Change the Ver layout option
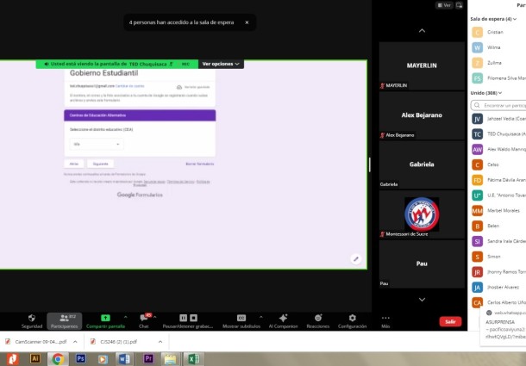The image size is (526, 366). point(444,4)
